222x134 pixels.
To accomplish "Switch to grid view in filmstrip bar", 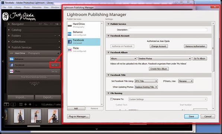I will [21, 104].
